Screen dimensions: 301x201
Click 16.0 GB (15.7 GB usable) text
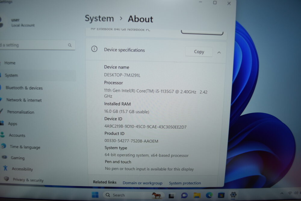pos(126,111)
